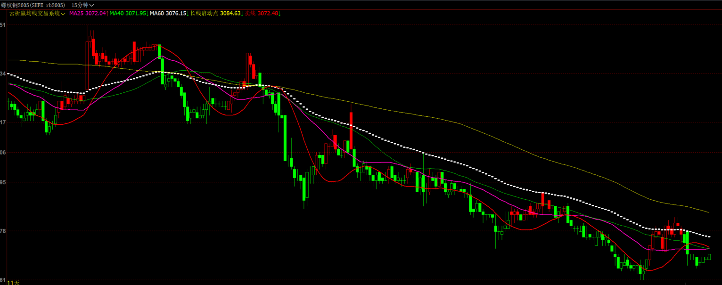Click the red up arrow after MA25 value
The image size is (722, 285).
tap(107, 14)
